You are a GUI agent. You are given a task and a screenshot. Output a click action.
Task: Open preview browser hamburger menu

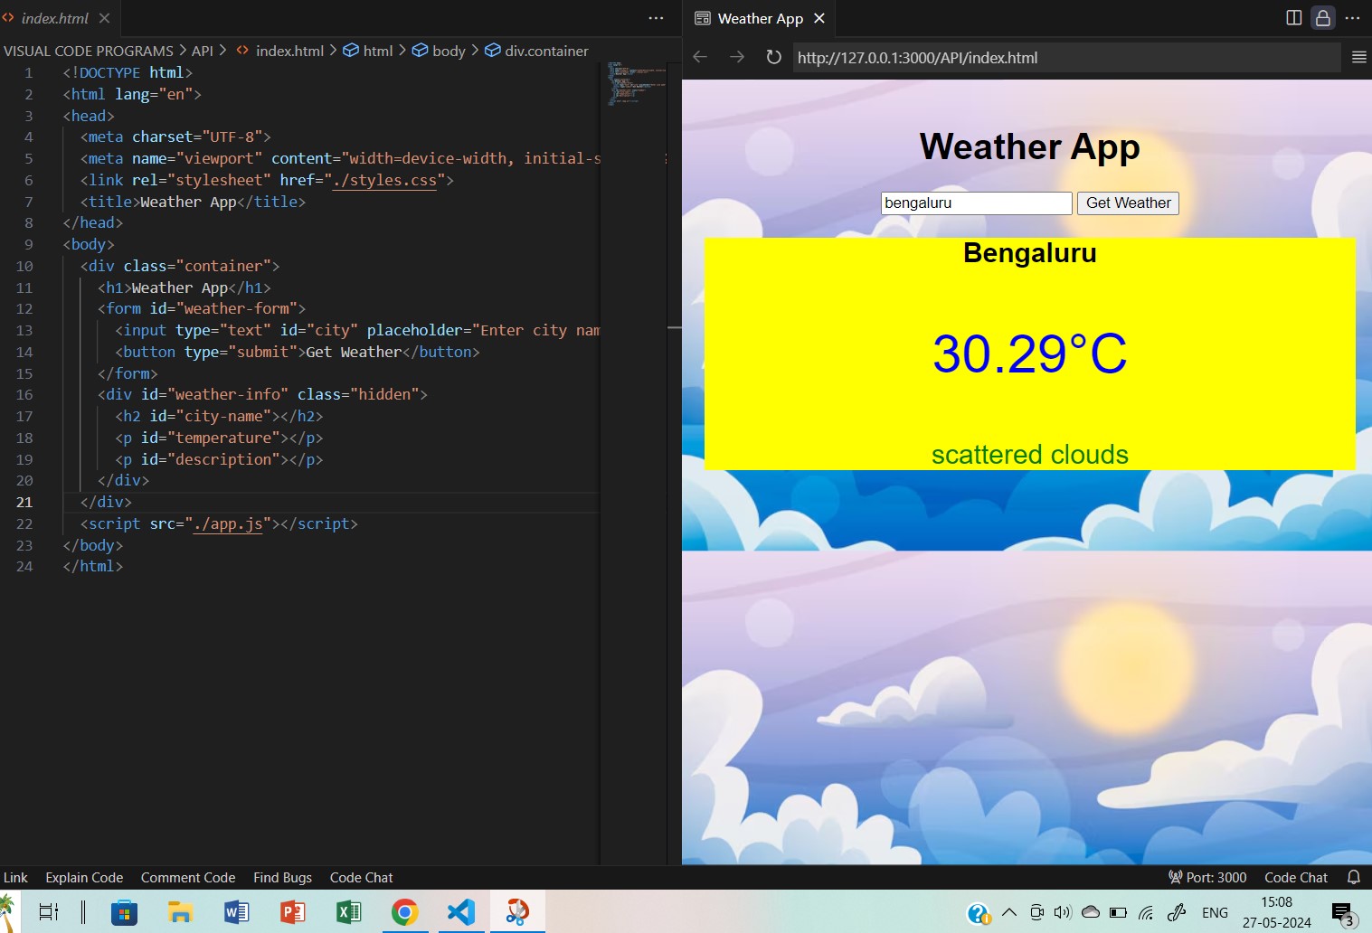click(1358, 57)
